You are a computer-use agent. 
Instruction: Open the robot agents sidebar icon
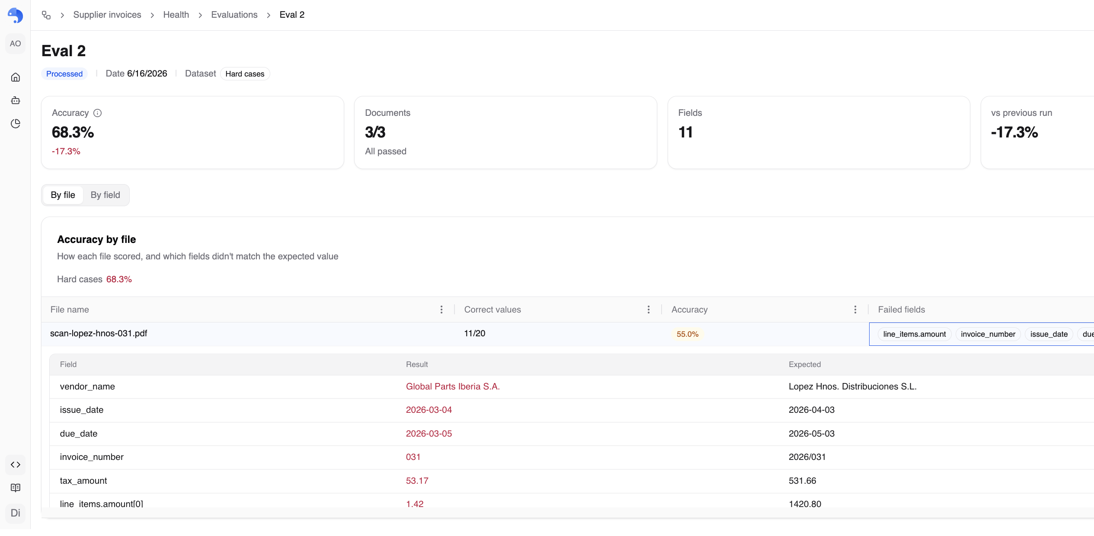(15, 100)
